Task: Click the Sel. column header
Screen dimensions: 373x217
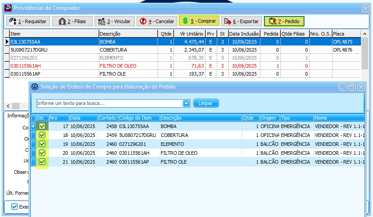Action: [42, 118]
